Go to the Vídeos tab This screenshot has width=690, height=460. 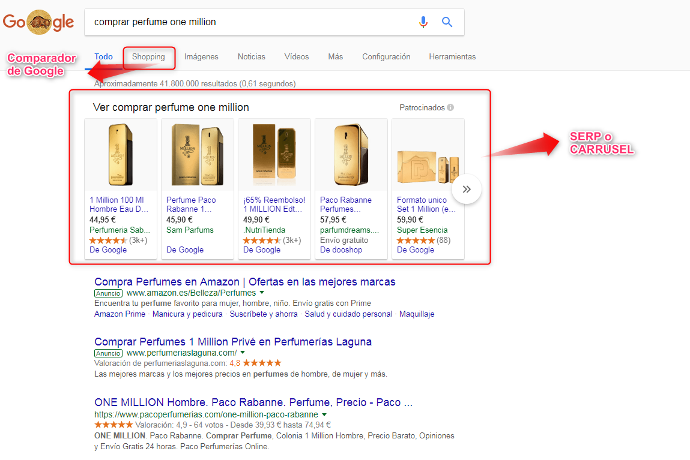(296, 57)
